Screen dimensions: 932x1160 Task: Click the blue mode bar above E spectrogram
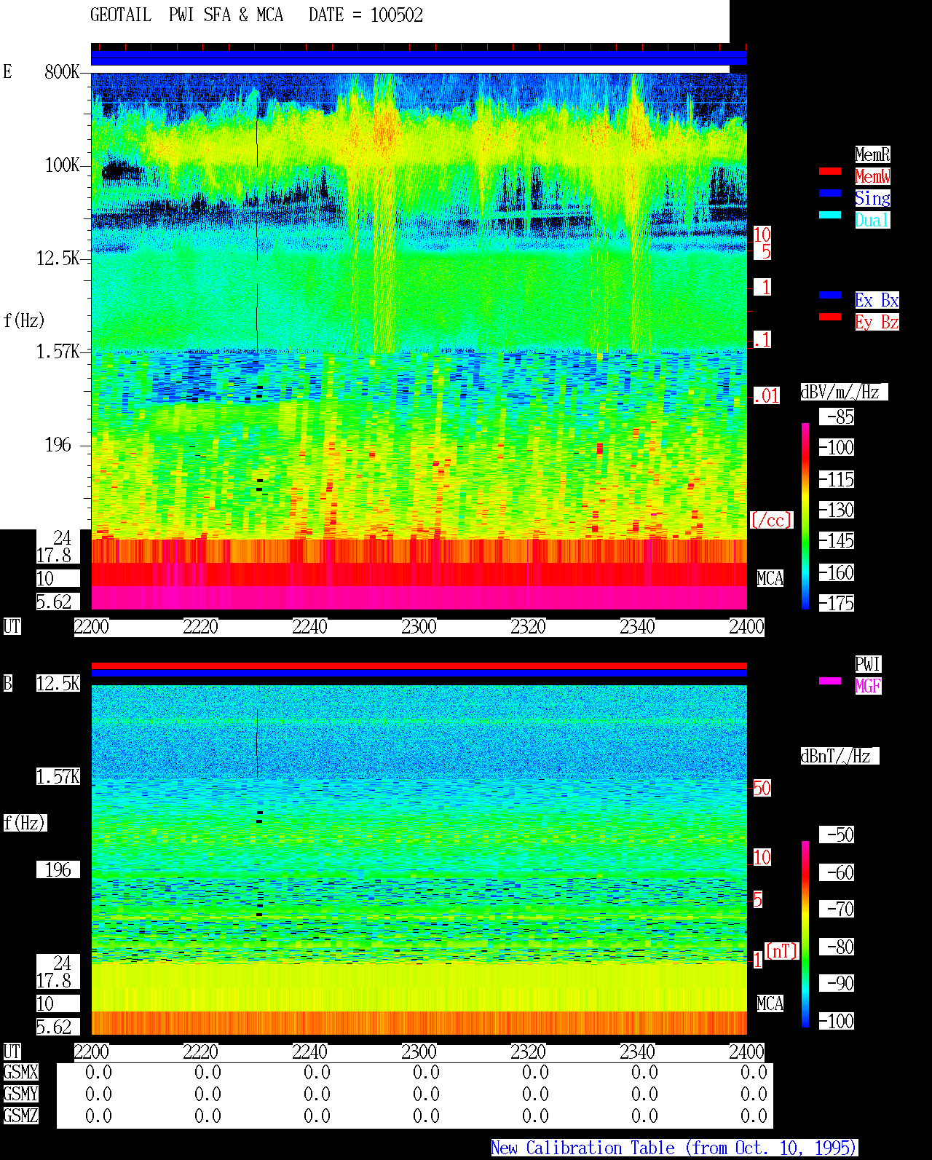419,58
